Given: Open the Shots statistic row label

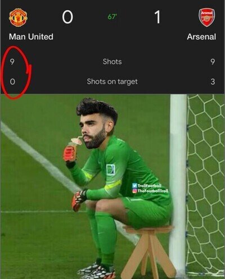Looking at the screenshot, I should [x=112, y=62].
